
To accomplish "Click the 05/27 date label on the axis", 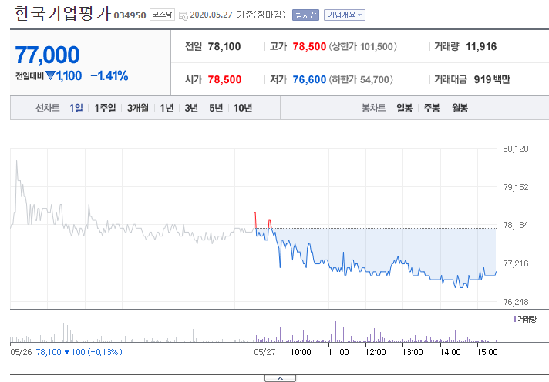I will 264,352.
